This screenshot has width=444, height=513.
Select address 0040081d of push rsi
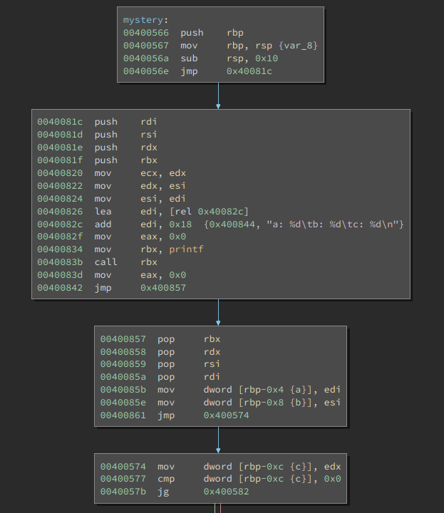(x=60, y=135)
